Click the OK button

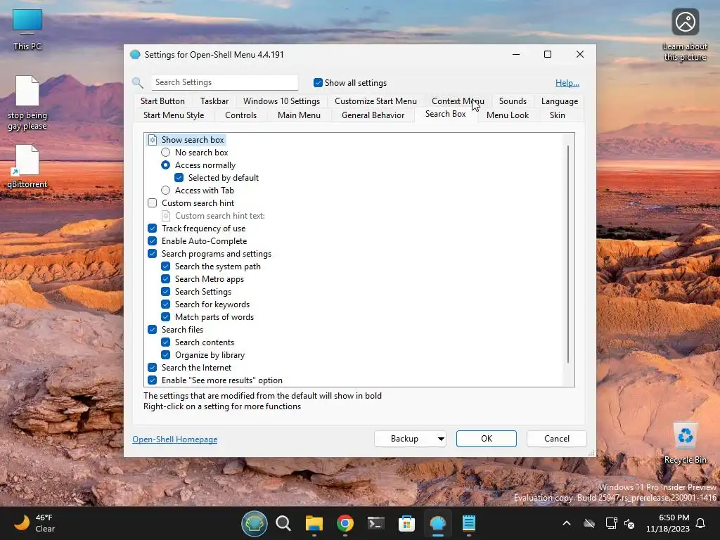[487, 439]
